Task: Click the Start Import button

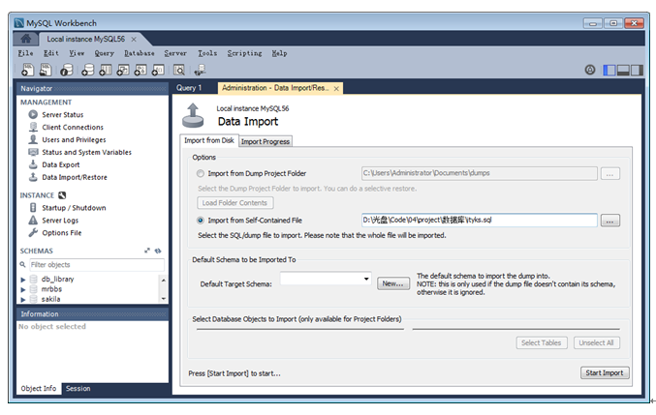Action: (x=605, y=372)
